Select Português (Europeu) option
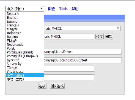 pos(25,56)
